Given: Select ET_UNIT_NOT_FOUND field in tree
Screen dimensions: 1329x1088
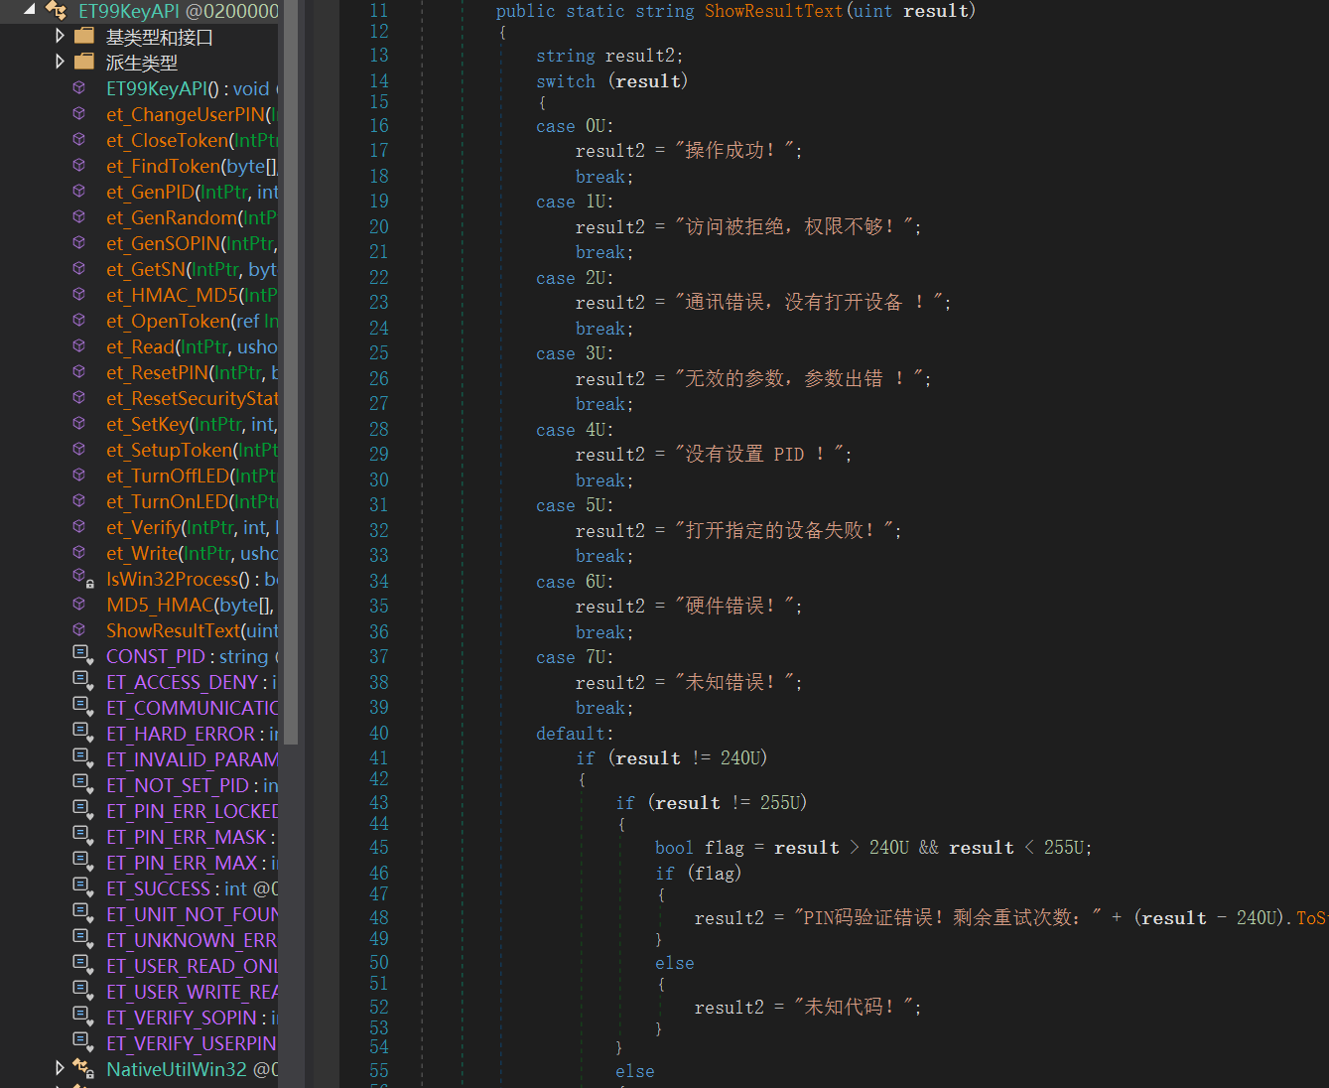Looking at the screenshot, I should 192,914.
